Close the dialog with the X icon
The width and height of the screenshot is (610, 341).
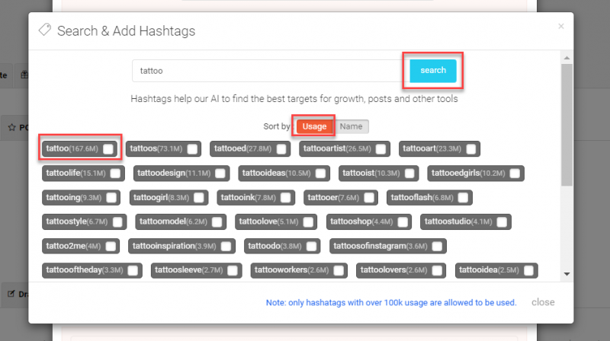[561, 27]
